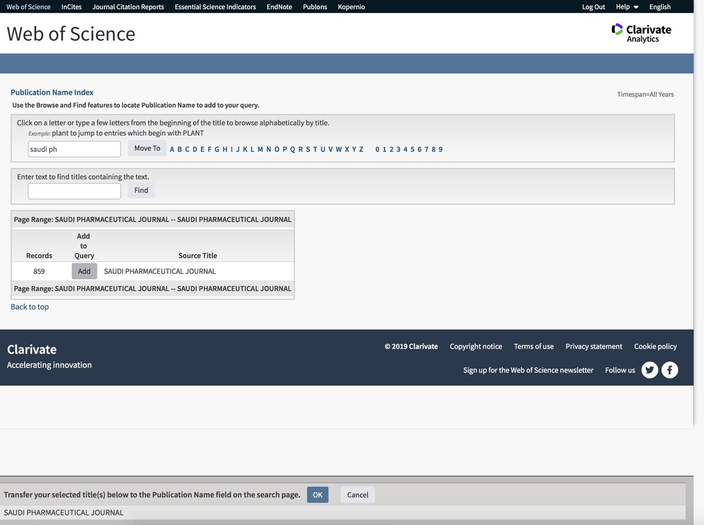Viewport: 704px width, 525px height.
Task: Click the Find button
Action: [x=141, y=190]
